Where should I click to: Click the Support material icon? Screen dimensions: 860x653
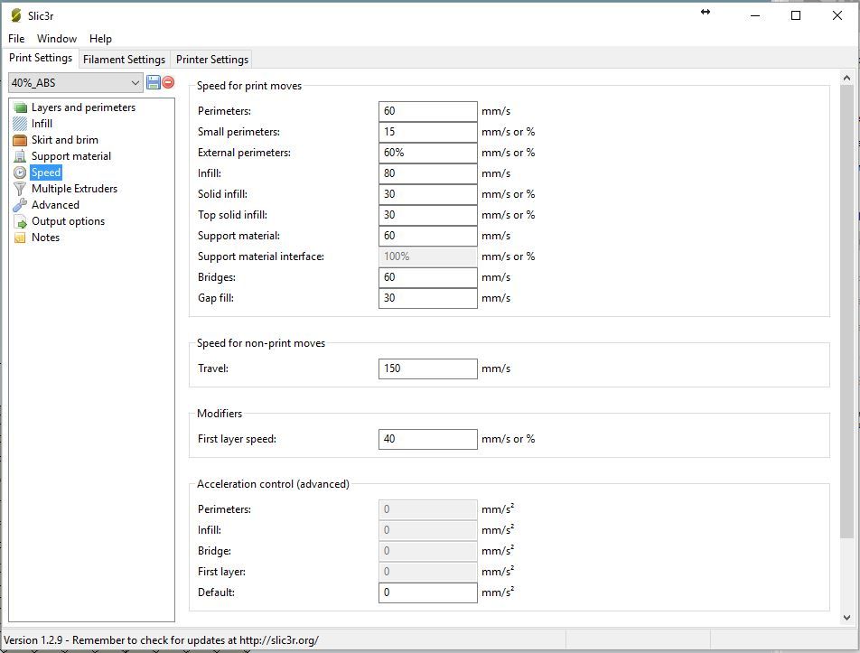coord(20,156)
